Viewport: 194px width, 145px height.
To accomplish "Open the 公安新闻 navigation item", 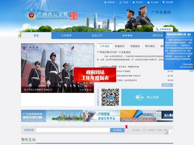I will pos(66,35).
